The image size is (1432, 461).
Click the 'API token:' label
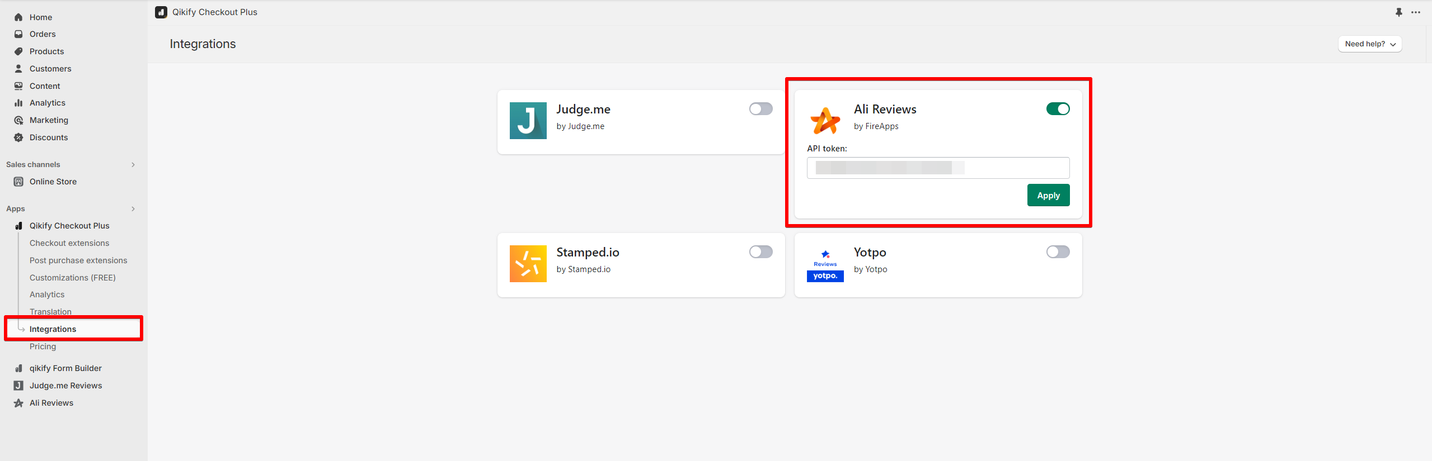[827, 149]
